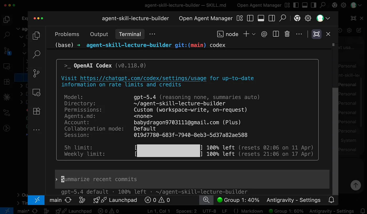Click Markdown language mode in background status bar
Image resolution: width=367 pixels, height=214 pixels.
point(252,211)
